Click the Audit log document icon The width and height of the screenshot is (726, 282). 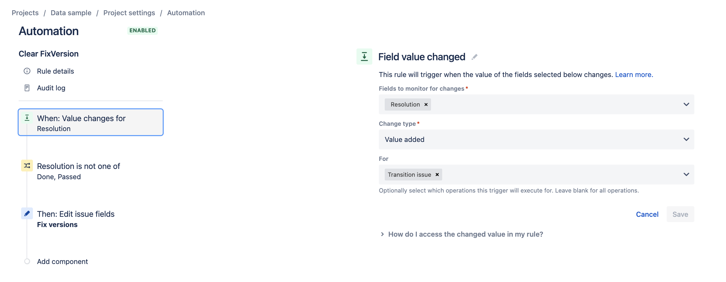point(27,88)
